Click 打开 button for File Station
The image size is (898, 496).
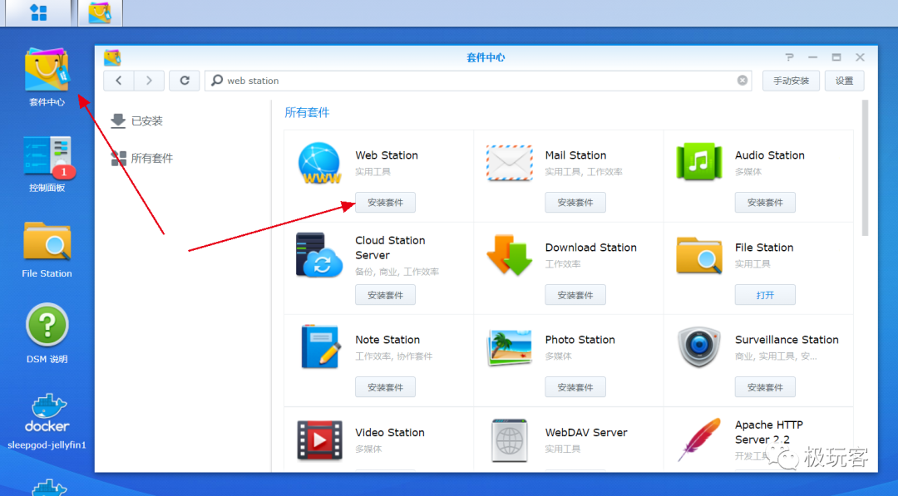pos(765,295)
